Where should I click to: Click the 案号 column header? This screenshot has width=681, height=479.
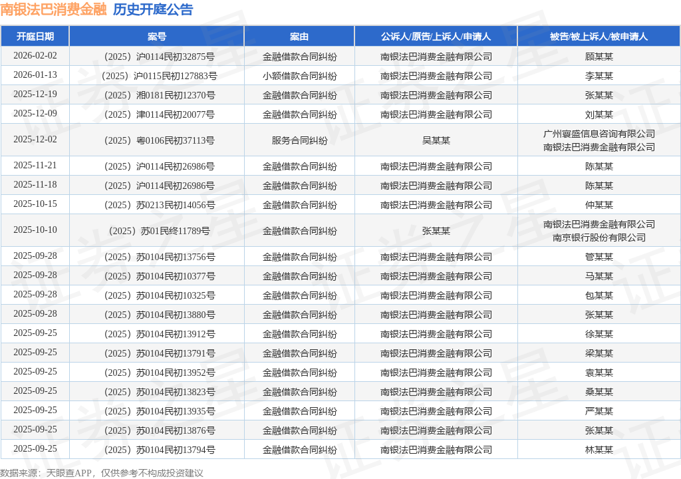pyautogui.click(x=157, y=37)
